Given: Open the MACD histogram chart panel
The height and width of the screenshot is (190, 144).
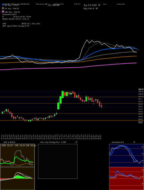Looking at the screenshot, I should 17,178.
